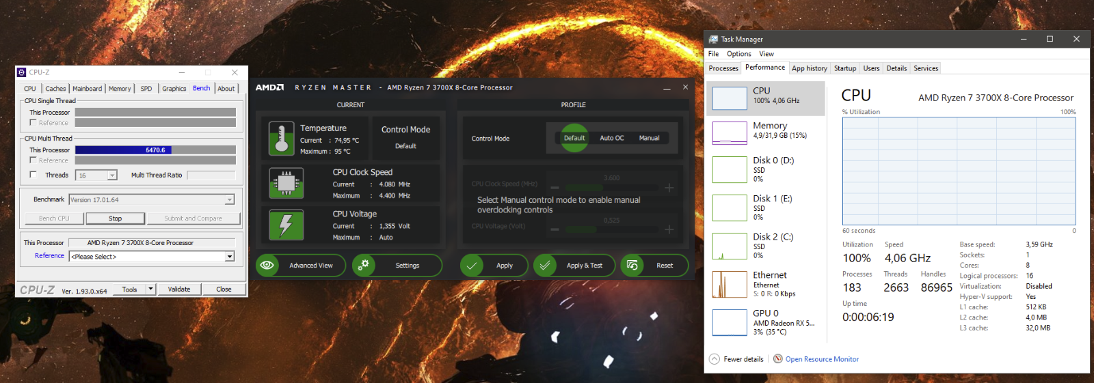
Task: Switch to Services tab in Task Manager
Action: click(x=926, y=68)
